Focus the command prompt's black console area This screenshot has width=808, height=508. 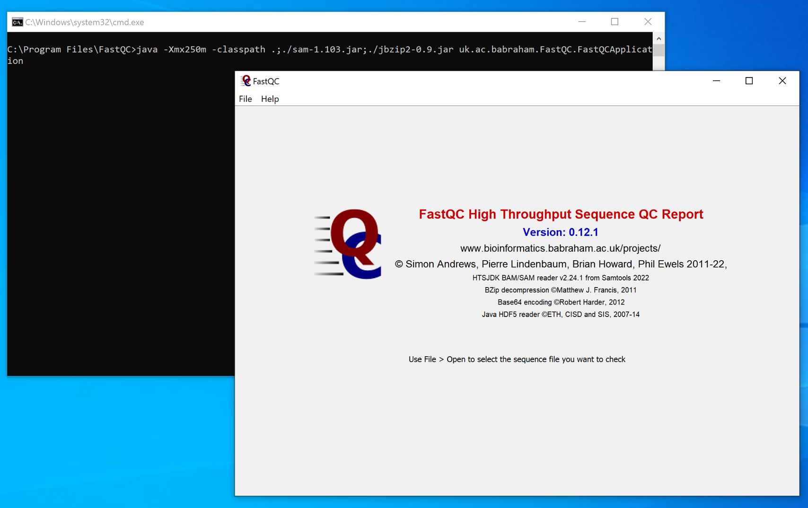point(118,213)
